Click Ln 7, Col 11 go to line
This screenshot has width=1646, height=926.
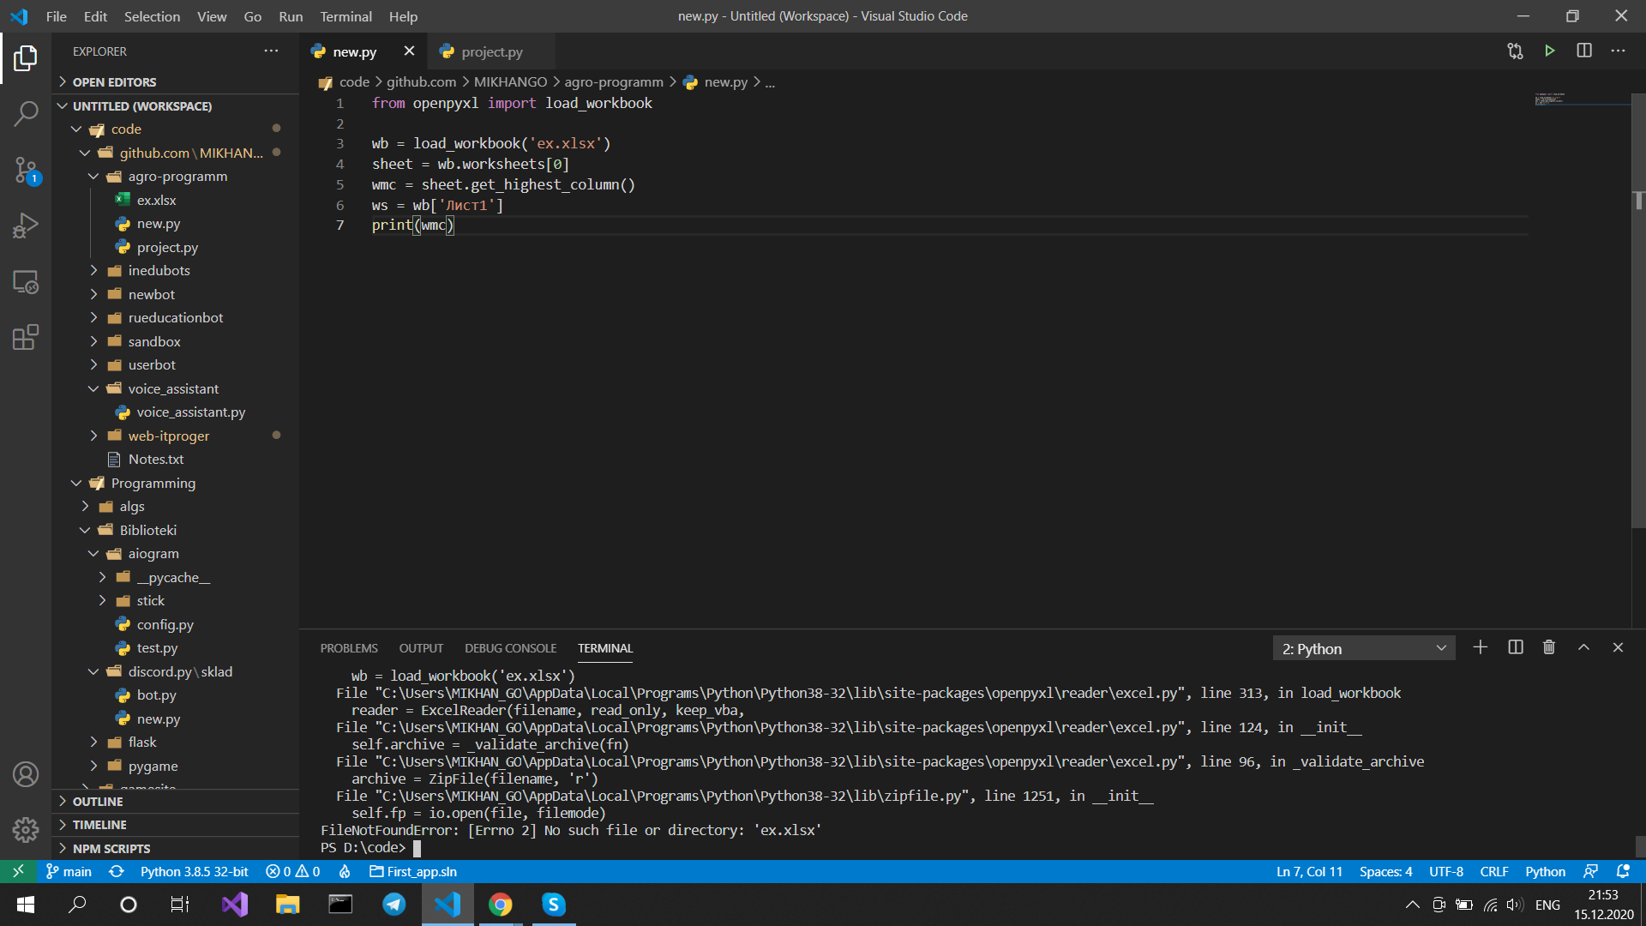[1309, 871]
